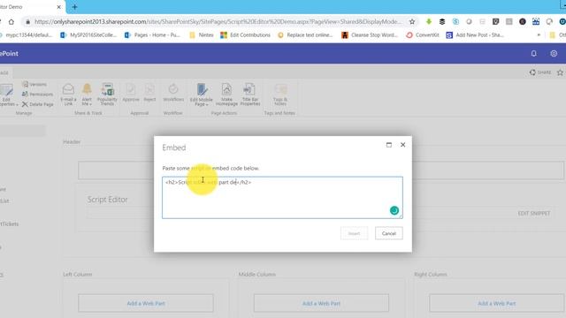This screenshot has width=566, height=318.
Task: Click E-mail a Link ribbon icon
Action: click(68, 95)
